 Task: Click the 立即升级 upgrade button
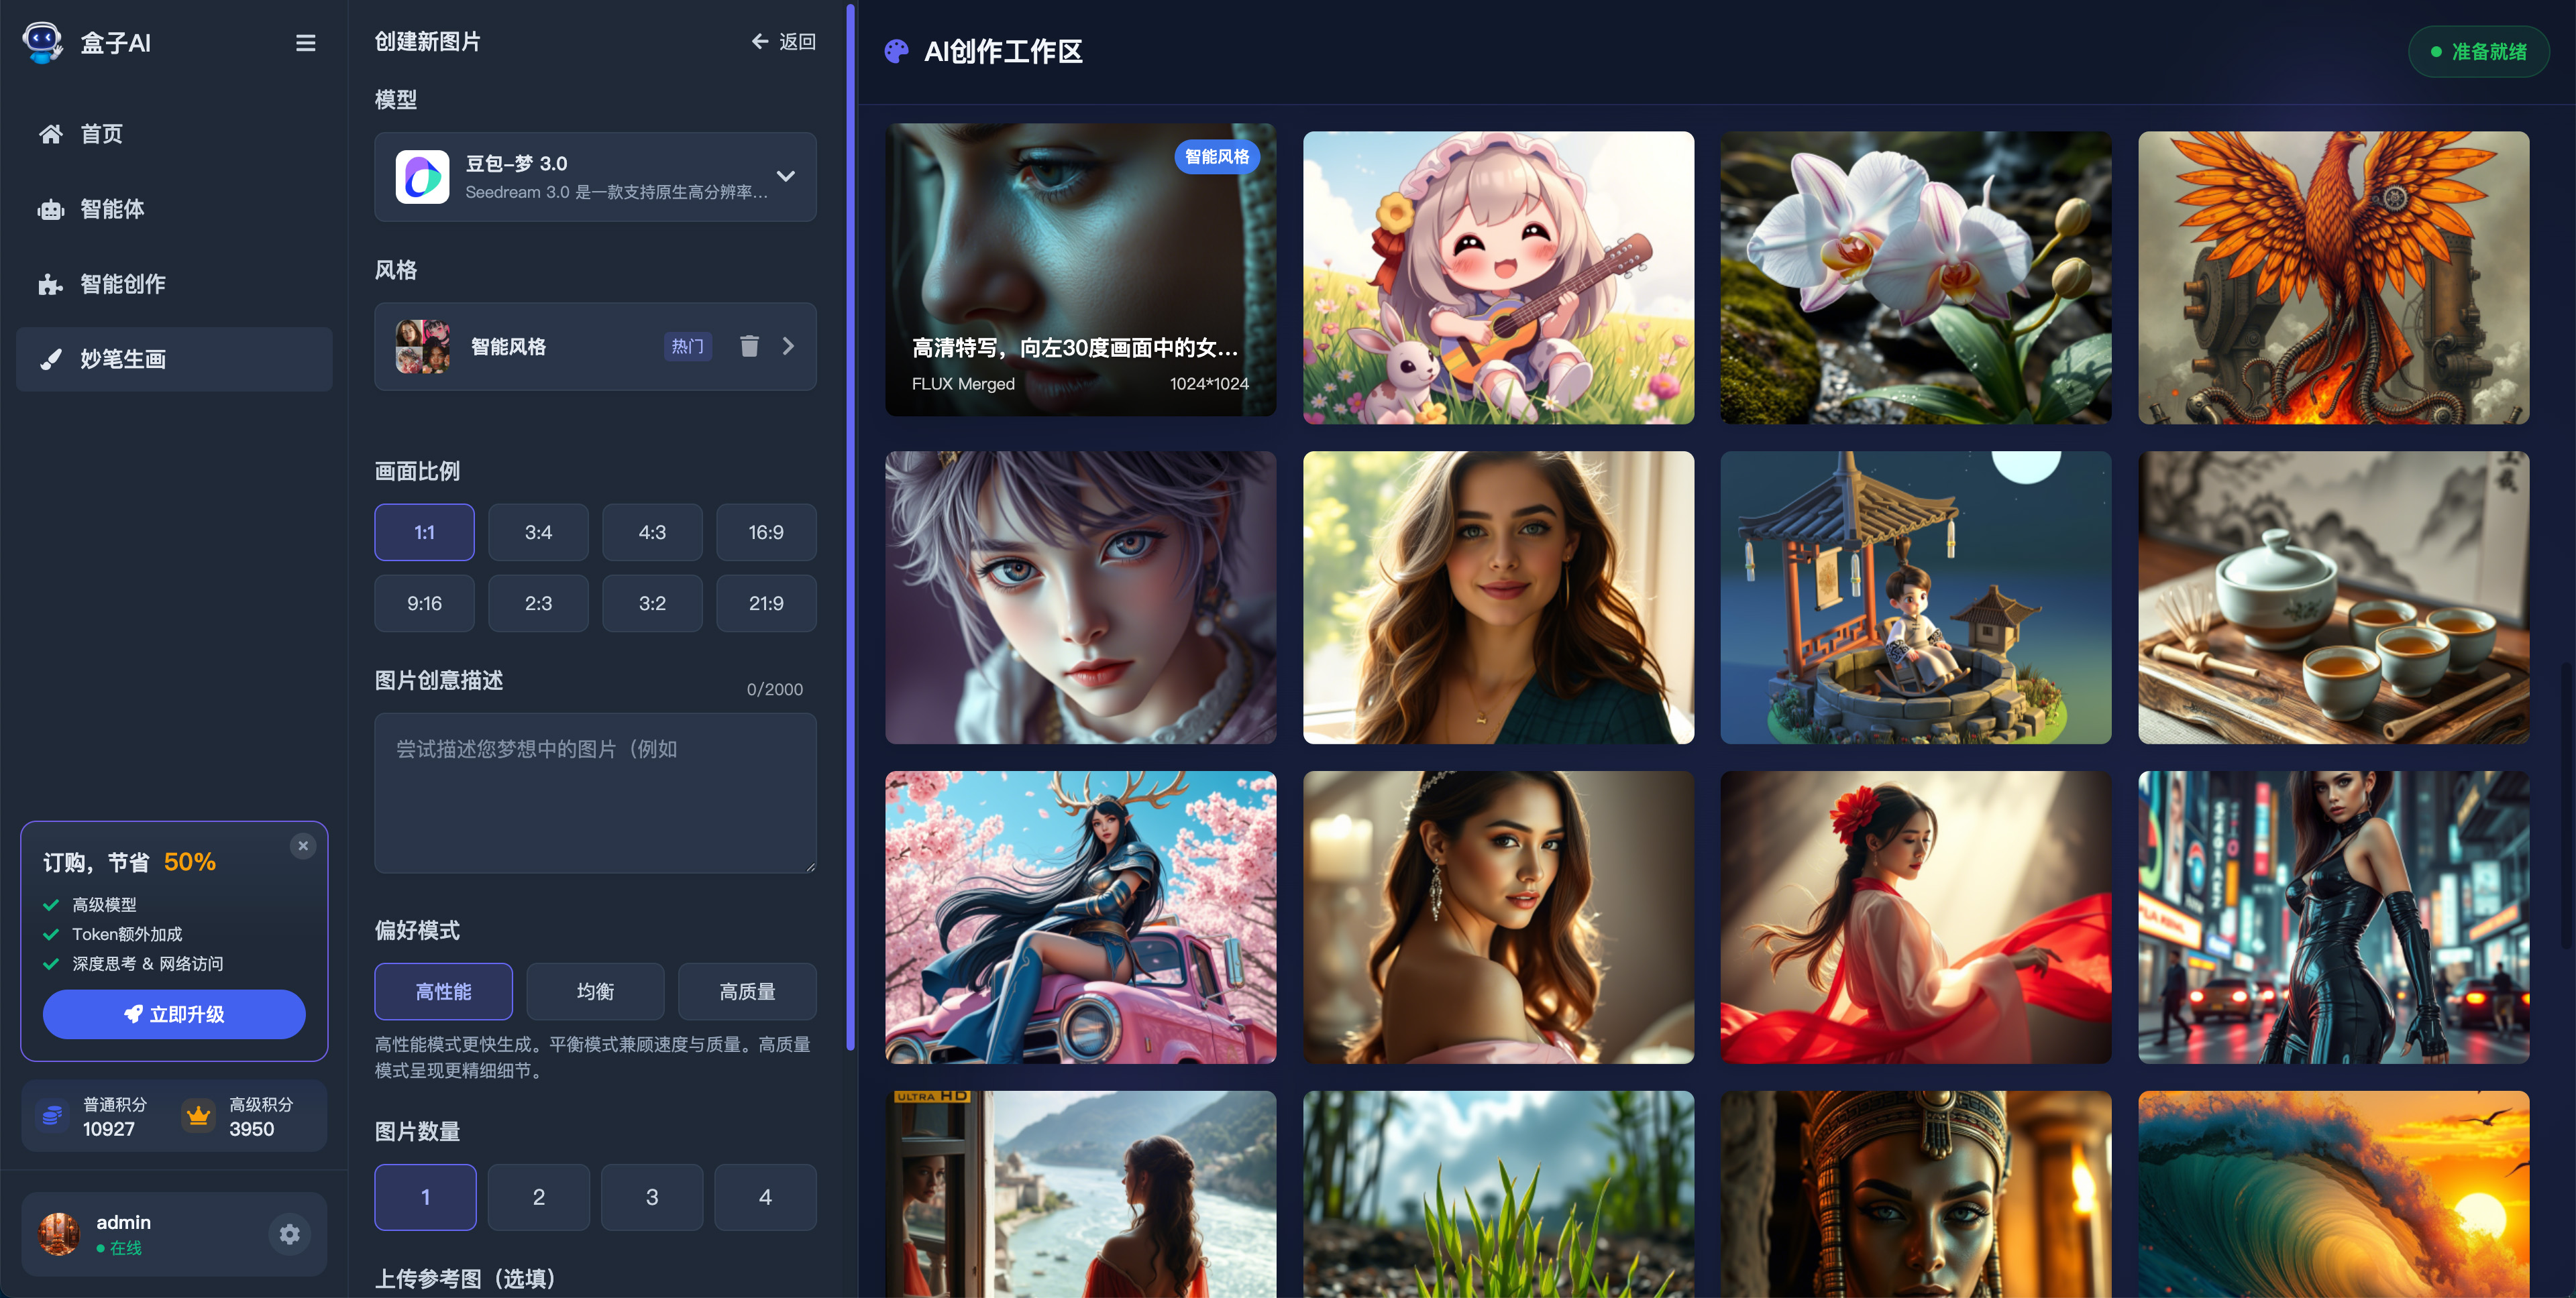coord(174,1014)
